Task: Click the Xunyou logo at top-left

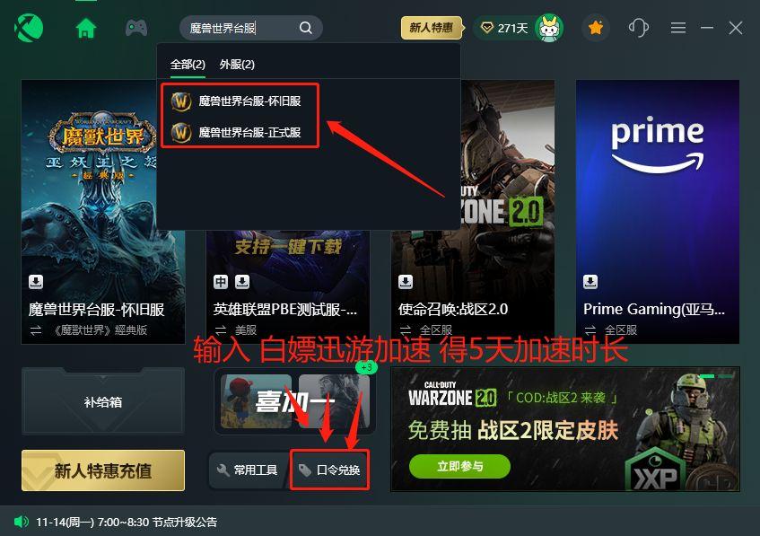Action: [29, 28]
